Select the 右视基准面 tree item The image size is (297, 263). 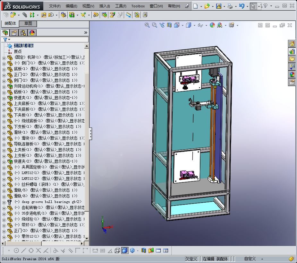(24, 46)
